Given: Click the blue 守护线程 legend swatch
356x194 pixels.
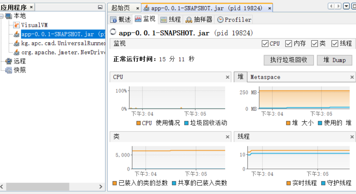Looking at the screenshot, I should click(x=324, y=183).
